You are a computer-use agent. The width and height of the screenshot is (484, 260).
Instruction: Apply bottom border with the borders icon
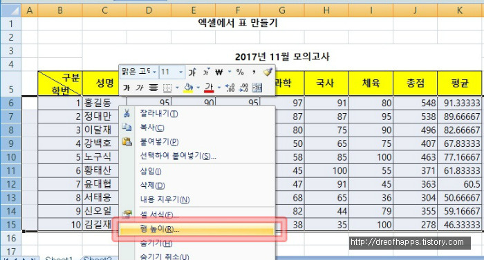coord(167,88)
